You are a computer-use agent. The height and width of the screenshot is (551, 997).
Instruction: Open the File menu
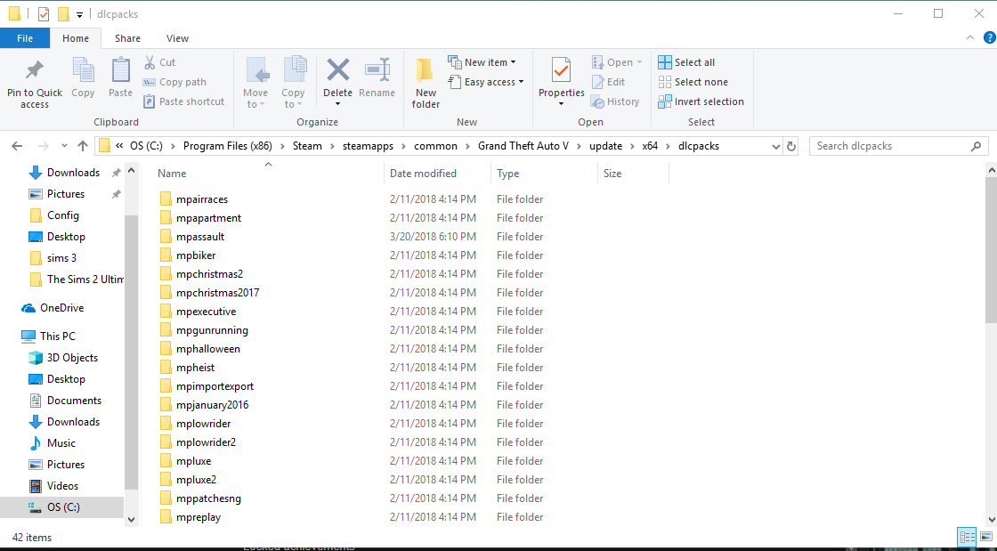click(25, 38)
